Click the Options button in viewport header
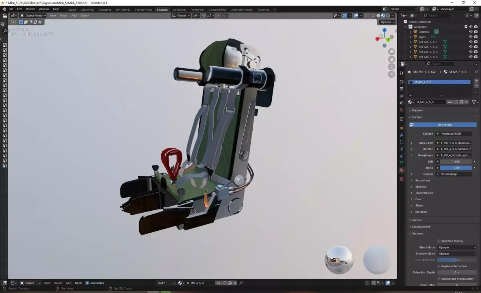The image size is (481, 293). click(386, 22)
